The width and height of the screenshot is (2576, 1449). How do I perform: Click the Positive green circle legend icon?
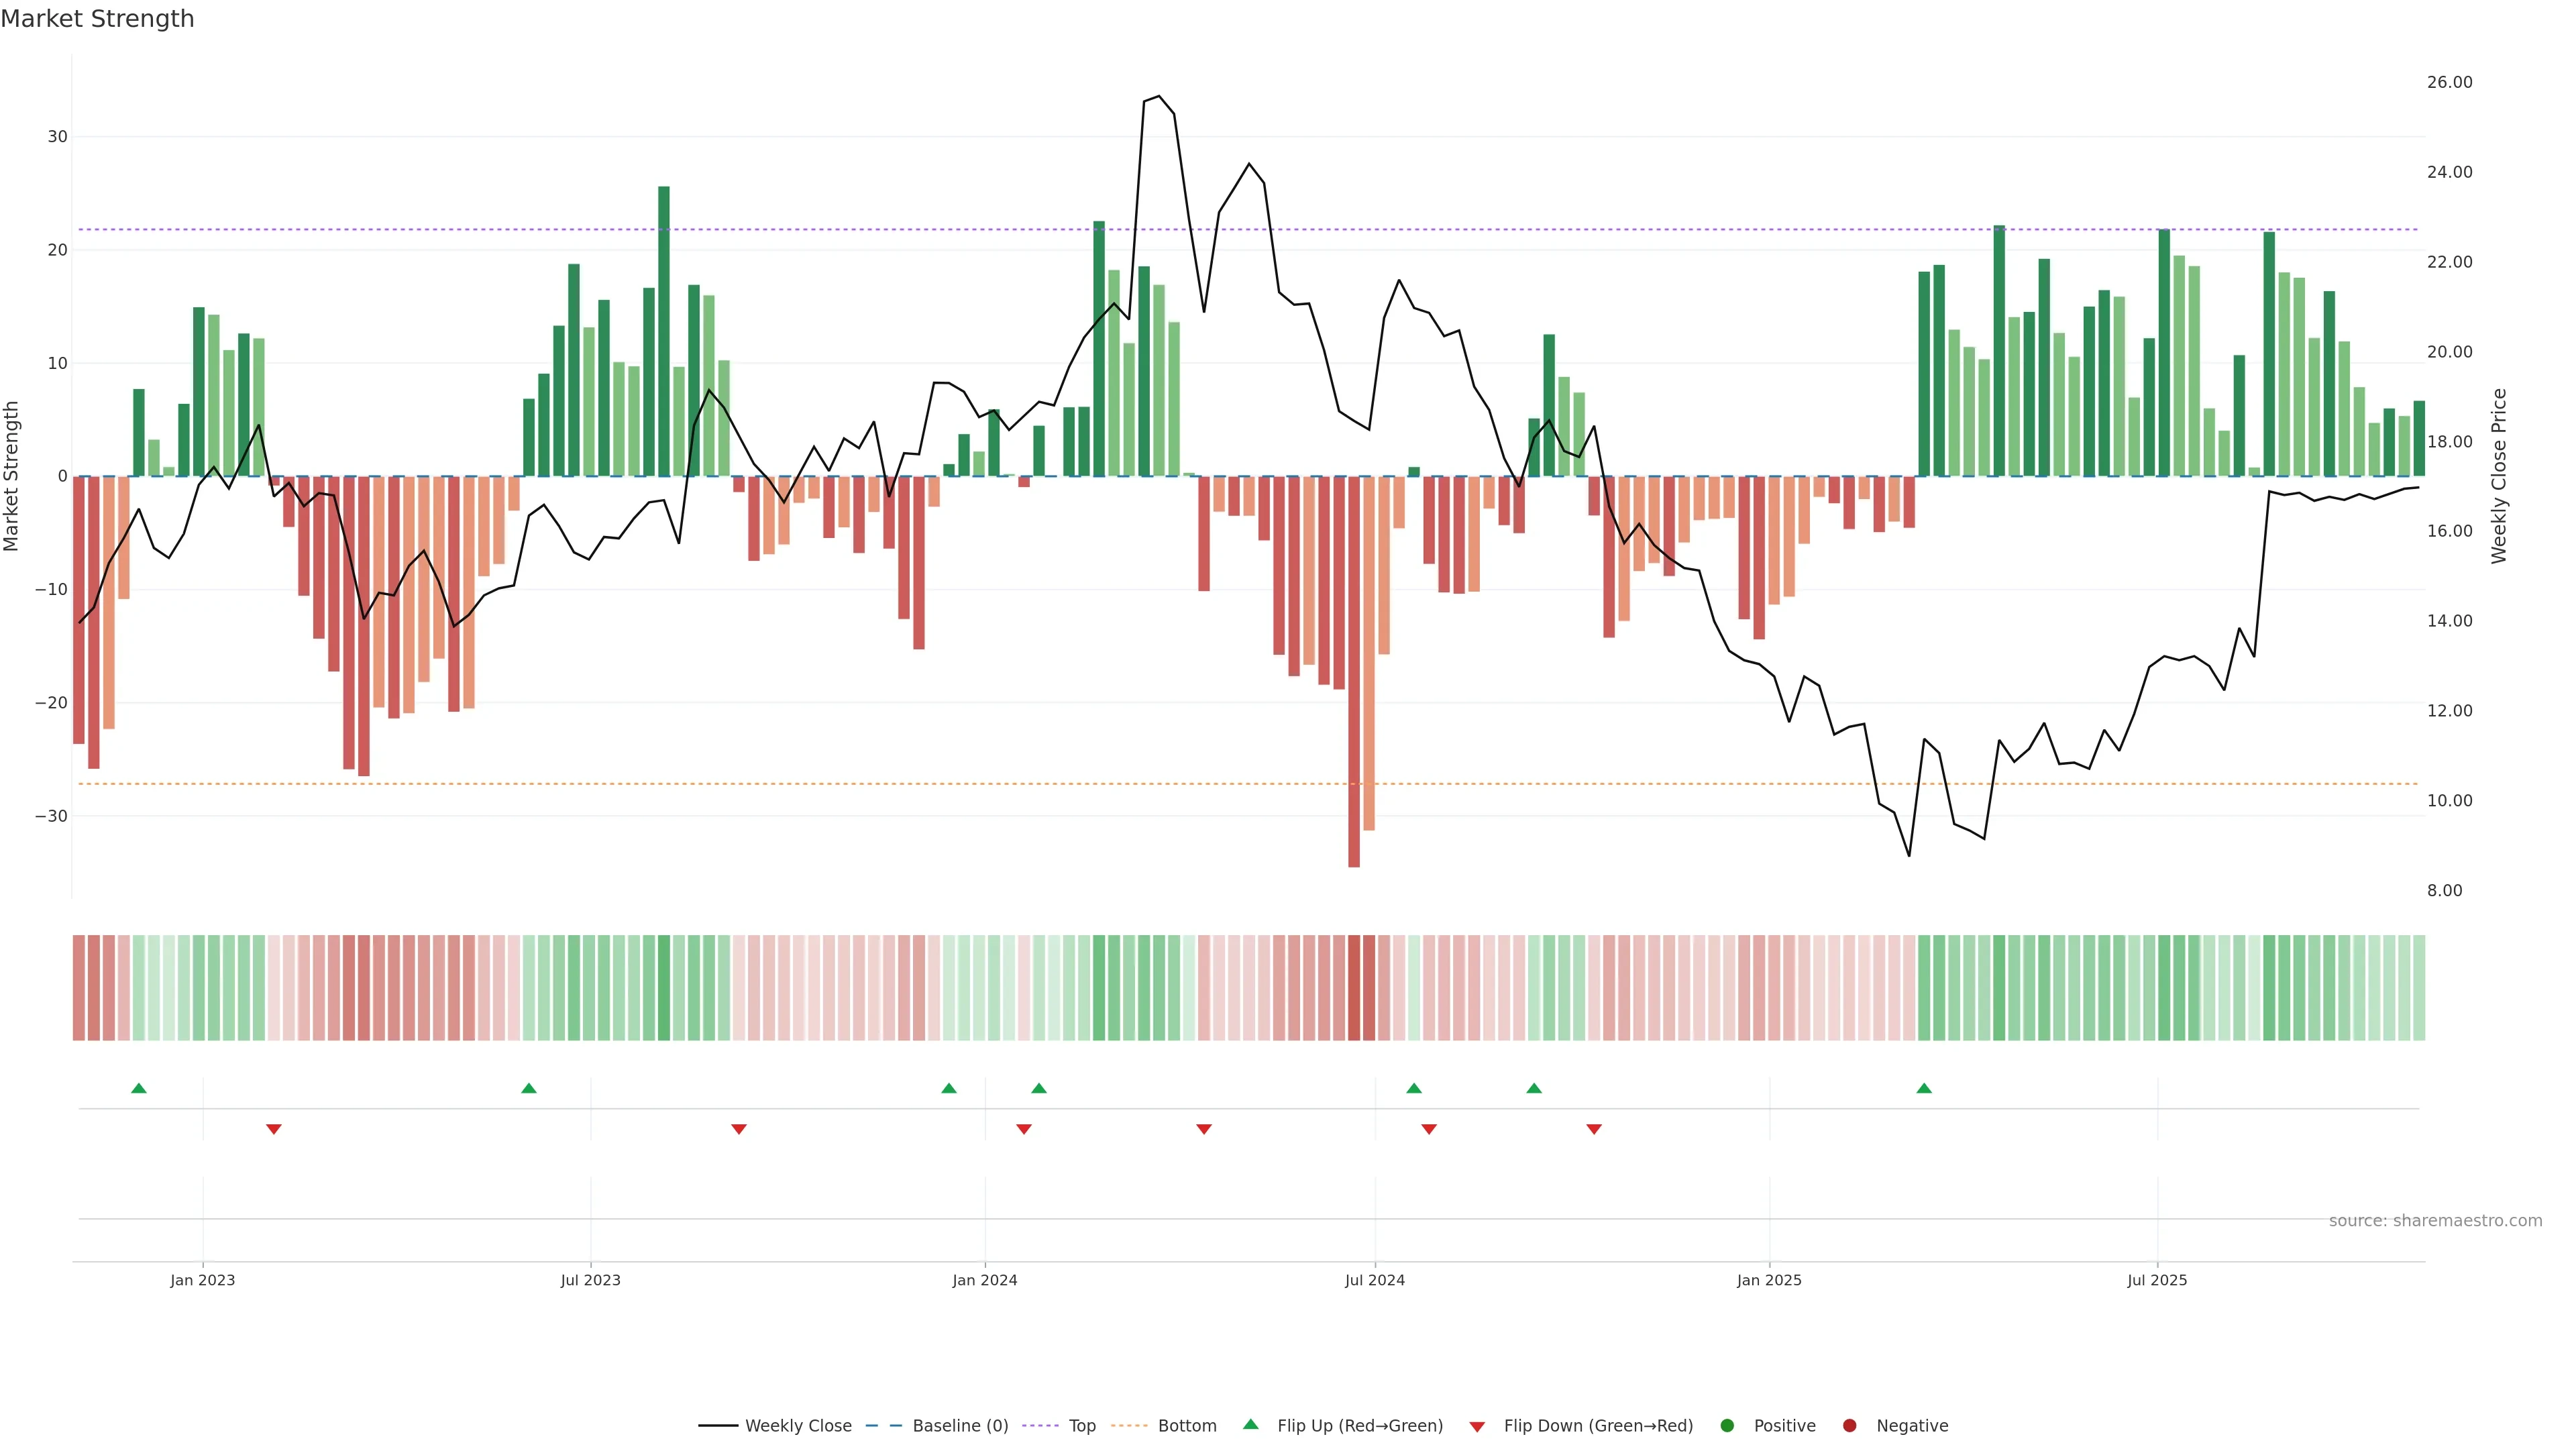(1727, 1426)
